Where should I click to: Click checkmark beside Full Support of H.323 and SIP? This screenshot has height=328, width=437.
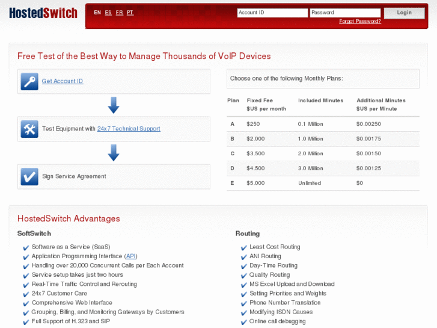pos(26,322)
